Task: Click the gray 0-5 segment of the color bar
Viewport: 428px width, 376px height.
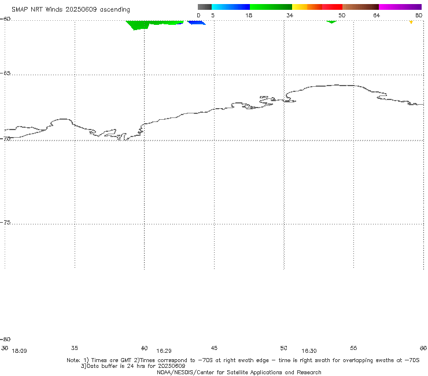Action: (204, 7)
